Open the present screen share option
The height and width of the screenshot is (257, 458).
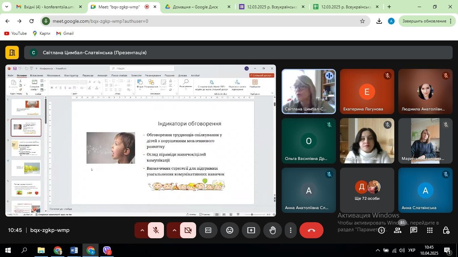pos(251,230)
